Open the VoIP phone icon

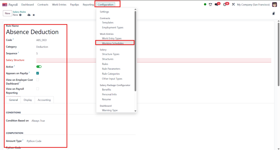(x=210, y=5)
